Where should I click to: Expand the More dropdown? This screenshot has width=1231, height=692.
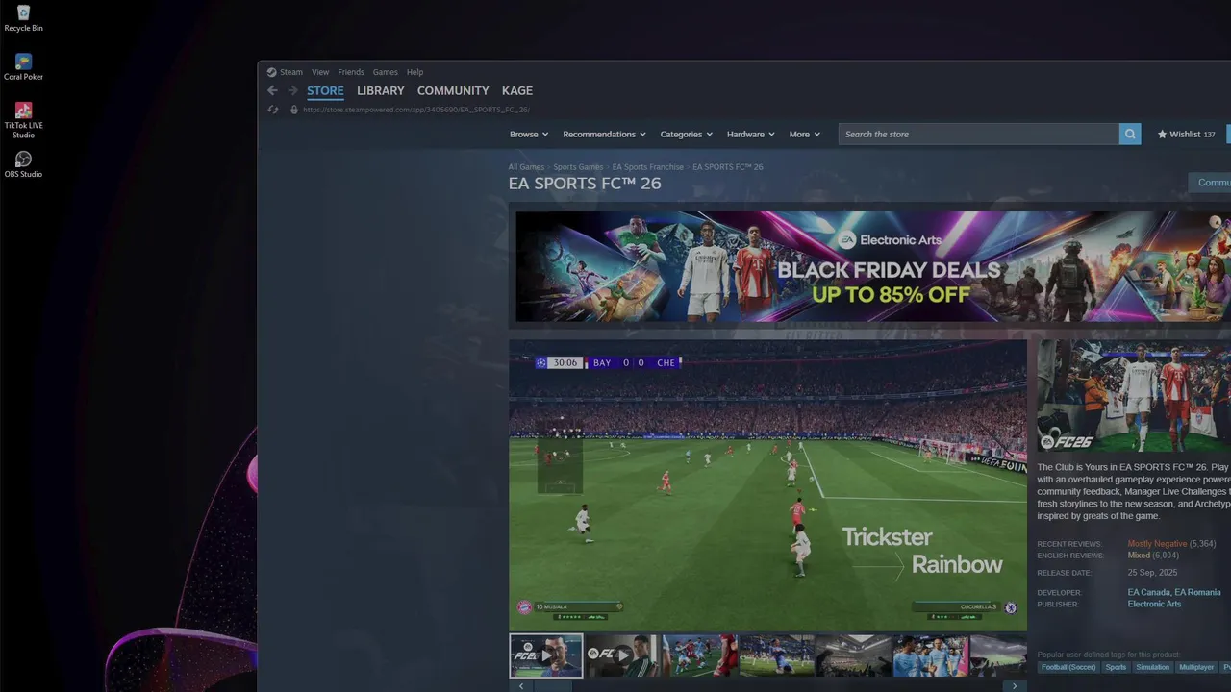805,135
